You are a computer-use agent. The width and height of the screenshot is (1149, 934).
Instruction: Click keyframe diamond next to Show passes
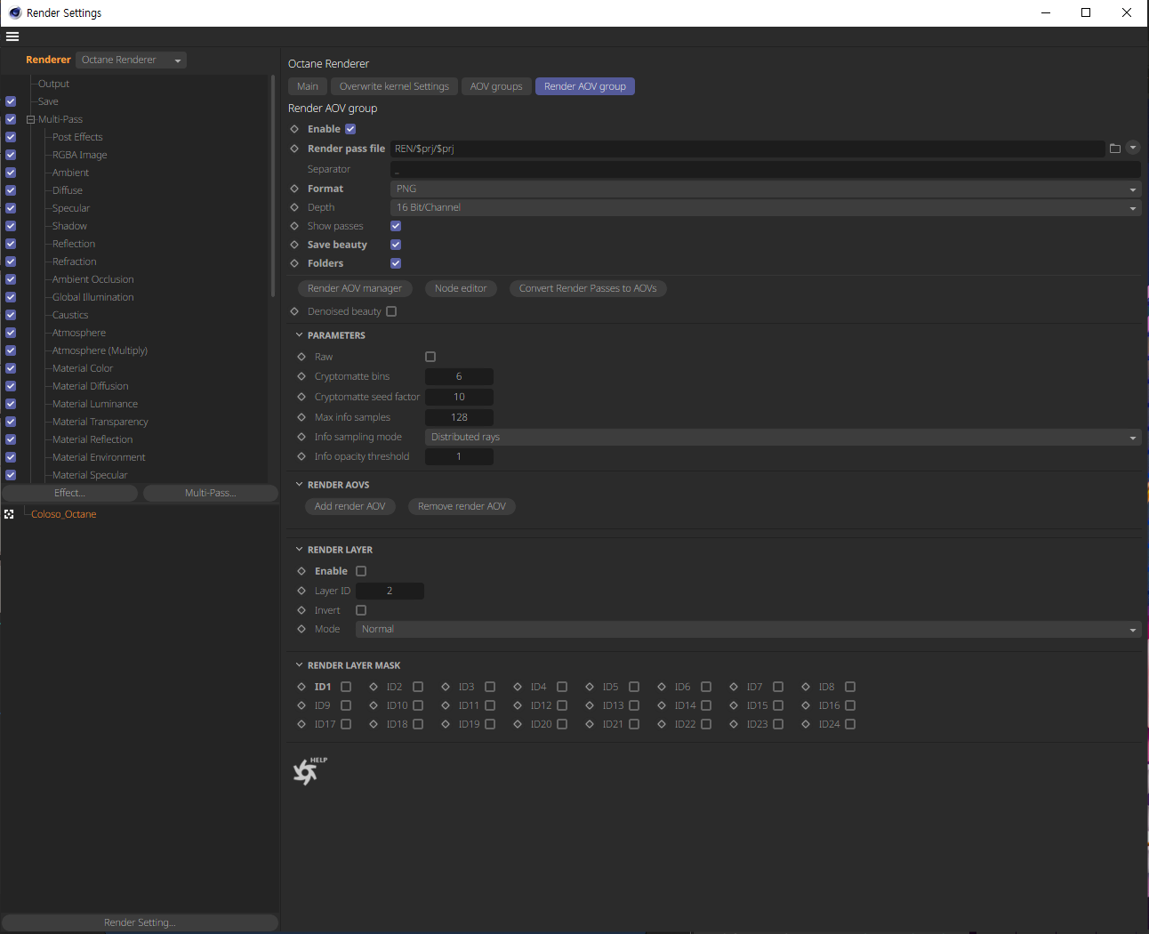pyautogui.click(x=294, y=226)
